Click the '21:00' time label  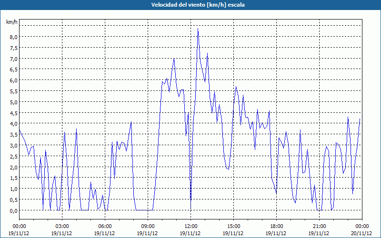(x=319, y=227)
